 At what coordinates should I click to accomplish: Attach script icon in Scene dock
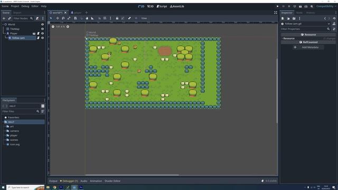[x=37, y=18]
